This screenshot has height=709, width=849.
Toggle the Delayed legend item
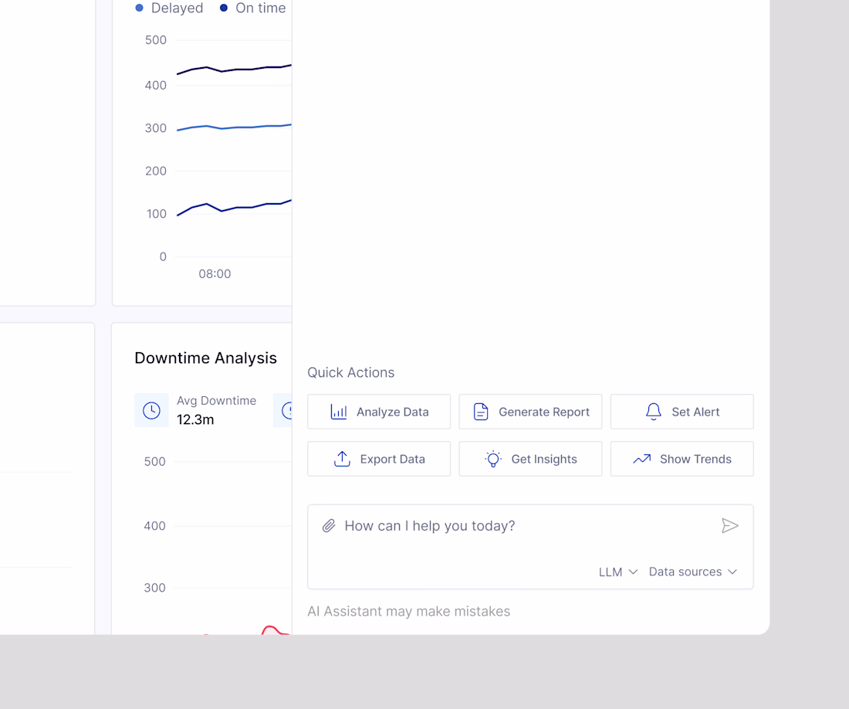click(170, 8)
